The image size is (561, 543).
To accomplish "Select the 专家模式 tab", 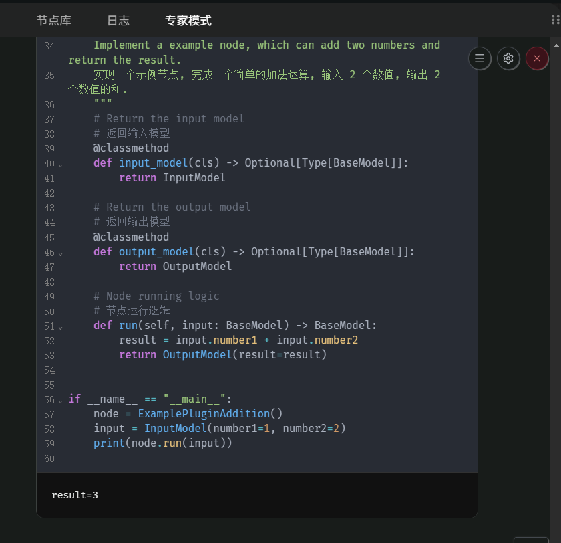I will (188, 21).
